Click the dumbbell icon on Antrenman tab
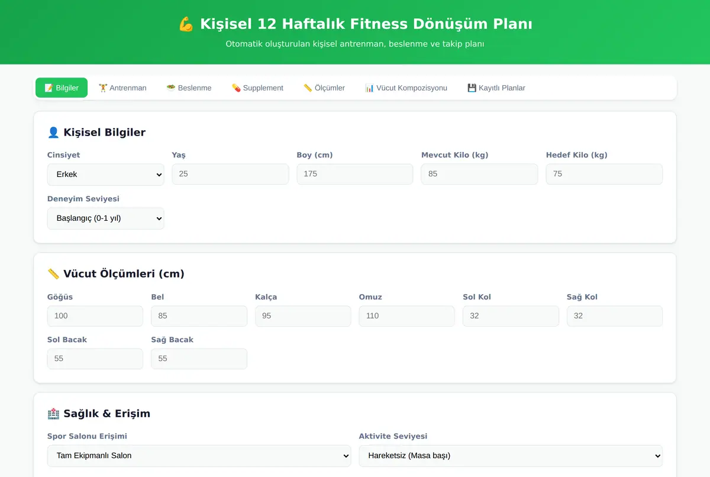 (103, 88)
